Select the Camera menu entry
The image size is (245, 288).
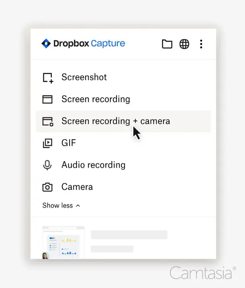pos(123,187)
